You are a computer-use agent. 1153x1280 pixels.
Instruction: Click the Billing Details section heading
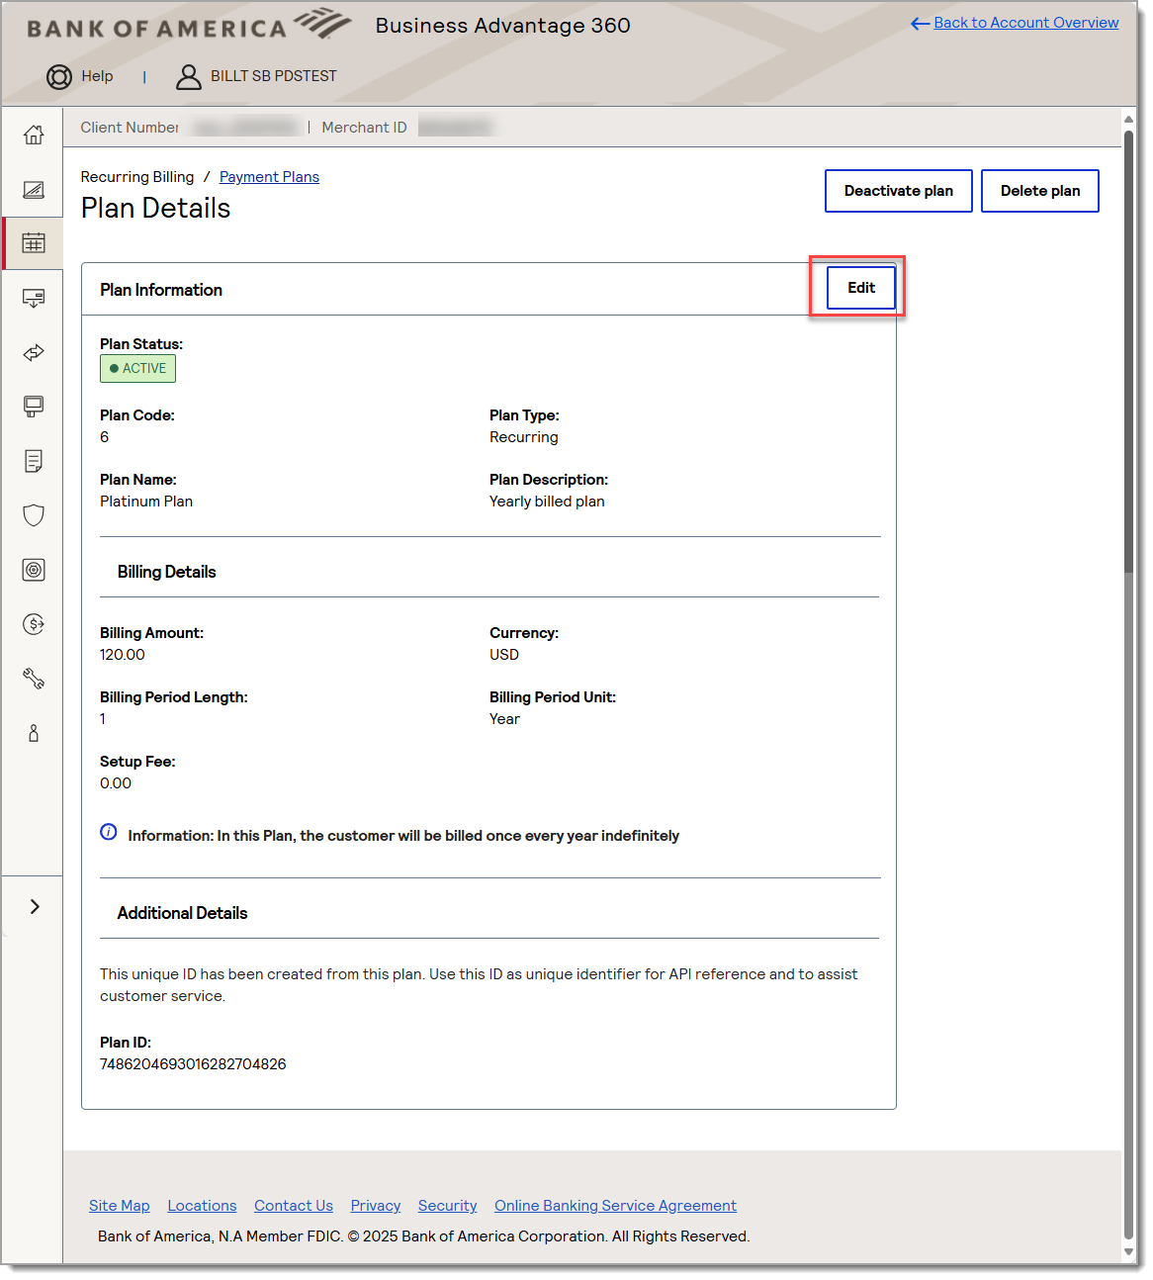[x=167, y=572]
